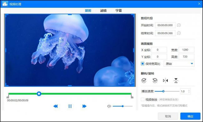Click the volume slider handle

tap(123, 106)
